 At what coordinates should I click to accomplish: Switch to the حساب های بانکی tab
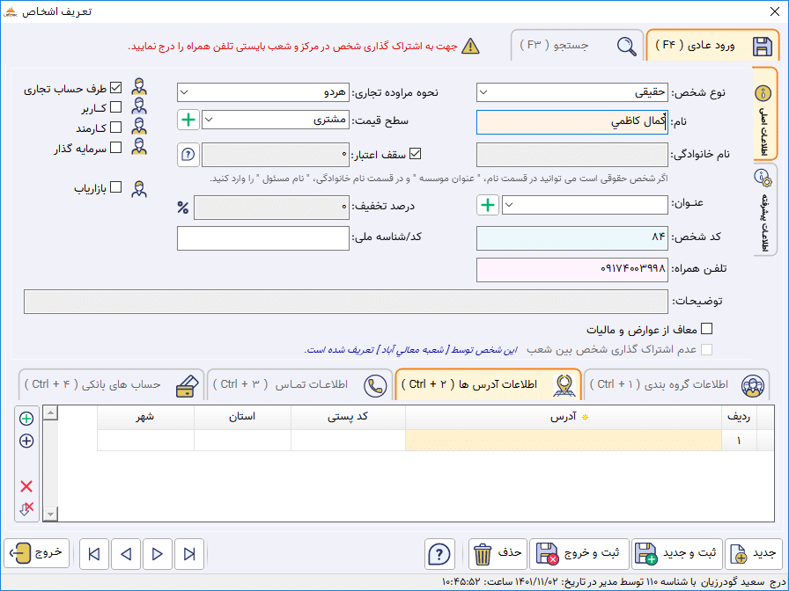pyautogui.click(x=111, y=385)
